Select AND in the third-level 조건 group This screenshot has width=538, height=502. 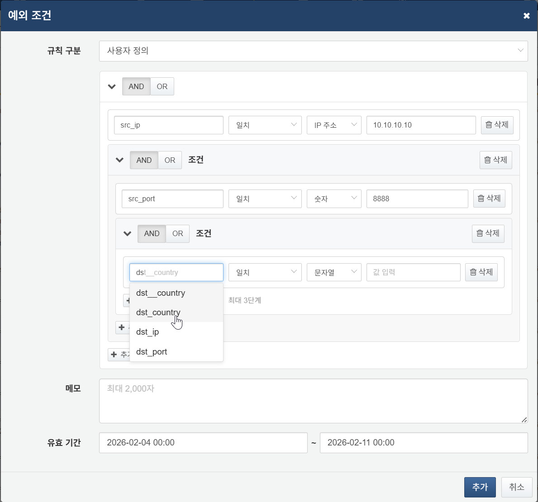[152, 234]
